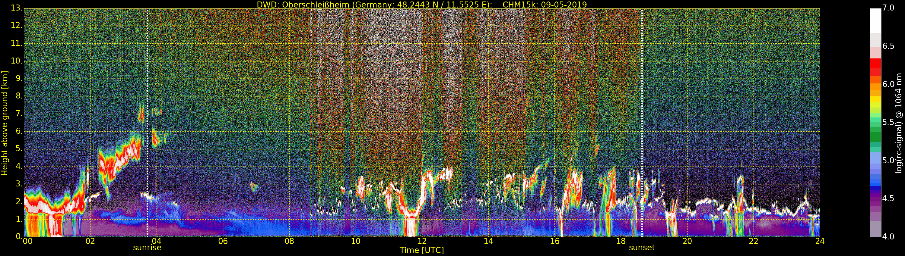The width and height of the screenshot is (905, 256).
Task: Click the y-axis tick label '2.'
Action: coord(19,201)
